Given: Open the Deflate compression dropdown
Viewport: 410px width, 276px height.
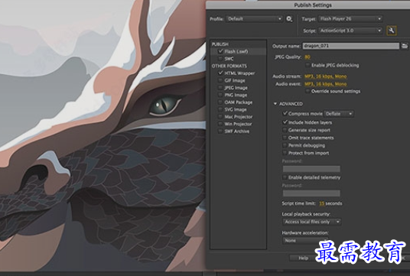Looking at the screenshot, I should point(339,114).
